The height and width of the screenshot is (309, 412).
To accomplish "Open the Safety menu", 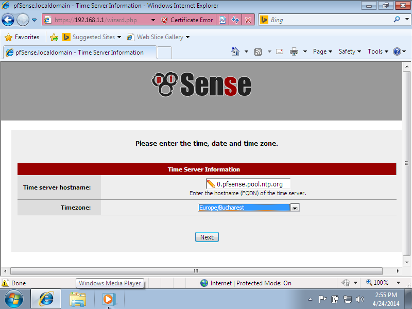I will coord(350,51).
